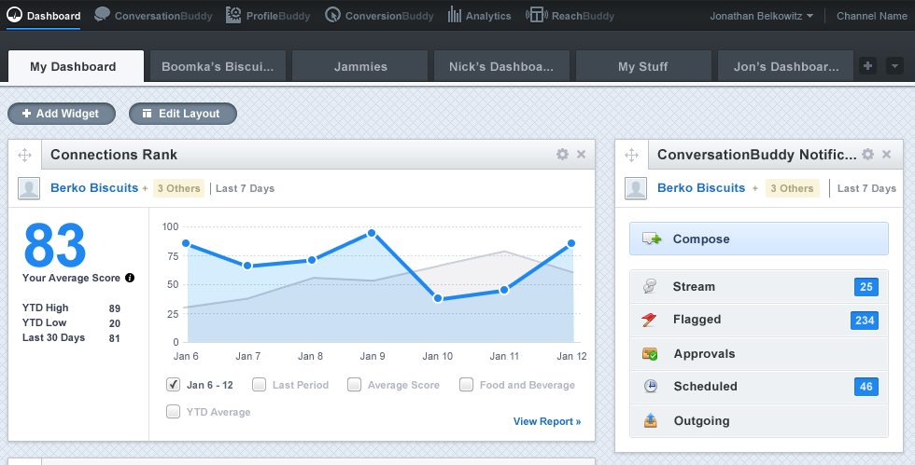Expand the Jonathan Belkowitz user dropdown
The image size is (915, 465).
[761, 16]
